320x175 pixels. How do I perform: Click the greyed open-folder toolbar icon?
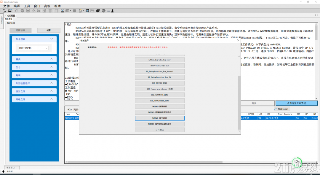(x=38, y=11)
